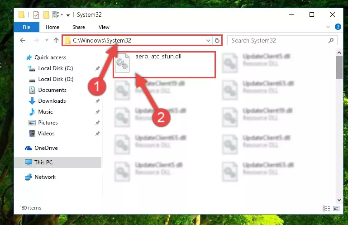
Task: Open the recent locations dropdown arrow
Action: [47, 40]
